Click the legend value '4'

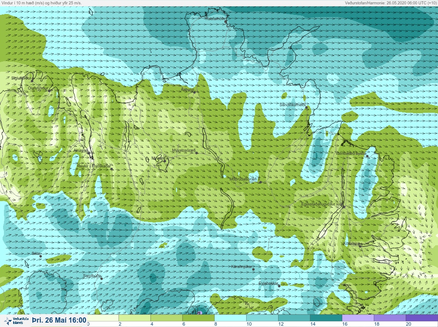pos(152,324)
